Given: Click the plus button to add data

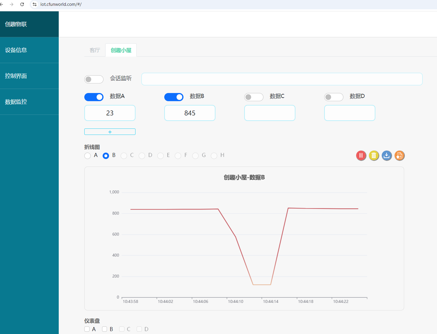Looking at the screenshot, I should click(x=110, y=132).
